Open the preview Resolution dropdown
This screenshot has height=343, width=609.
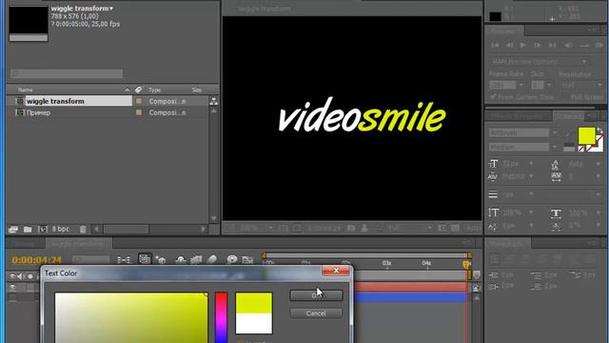point(580,85)
